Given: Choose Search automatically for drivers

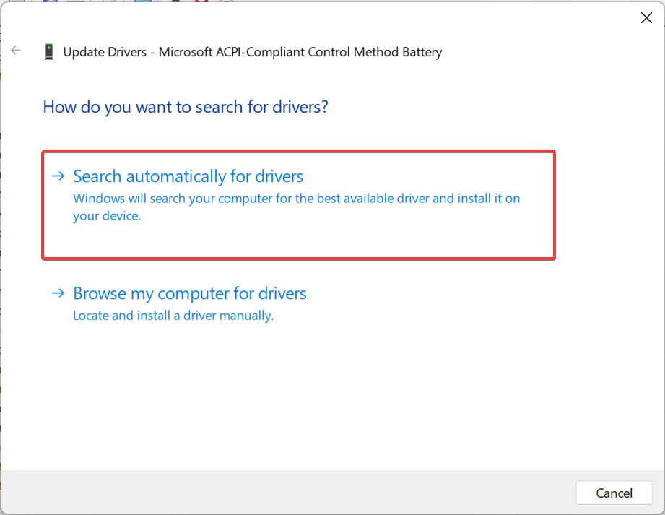Looking at the screenshot, I should click(188, 176).
